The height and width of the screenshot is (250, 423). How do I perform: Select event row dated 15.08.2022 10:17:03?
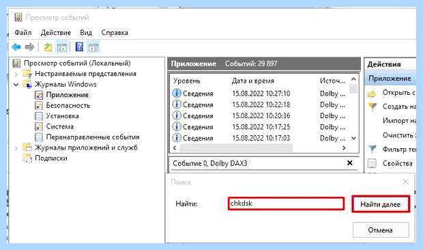pos(259,138)
